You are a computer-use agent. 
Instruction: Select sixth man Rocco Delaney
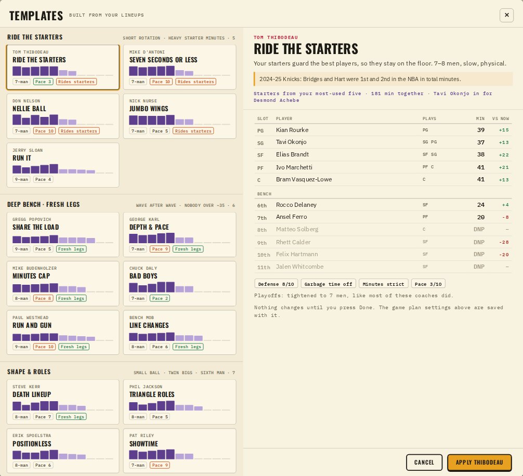click(383, 205)
